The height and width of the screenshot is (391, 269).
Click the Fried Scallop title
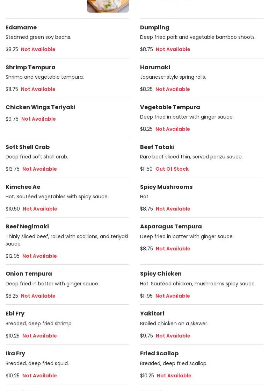pos(159,354)
